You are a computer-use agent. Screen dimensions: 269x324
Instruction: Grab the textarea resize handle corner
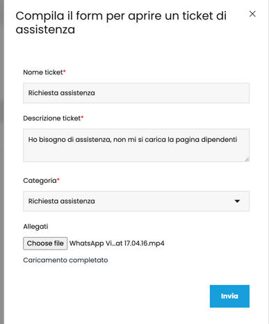(247, 159)
